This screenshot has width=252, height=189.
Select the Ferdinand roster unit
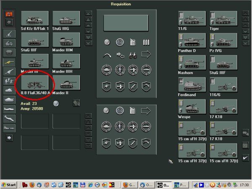coord(192,84)
